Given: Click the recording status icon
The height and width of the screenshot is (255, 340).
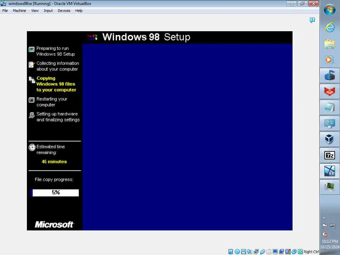Looking at the screenshot, I should coord(282,252).
